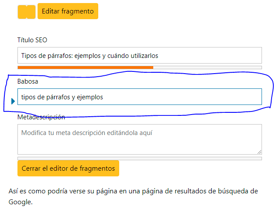Click the Metadescripción length progress bar
The width and height of the screenshot is (279, 216).
pos(140,159)
